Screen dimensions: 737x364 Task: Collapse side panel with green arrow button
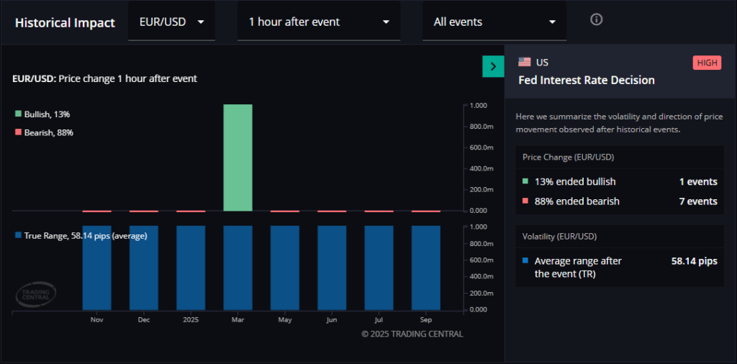point(493,66)
